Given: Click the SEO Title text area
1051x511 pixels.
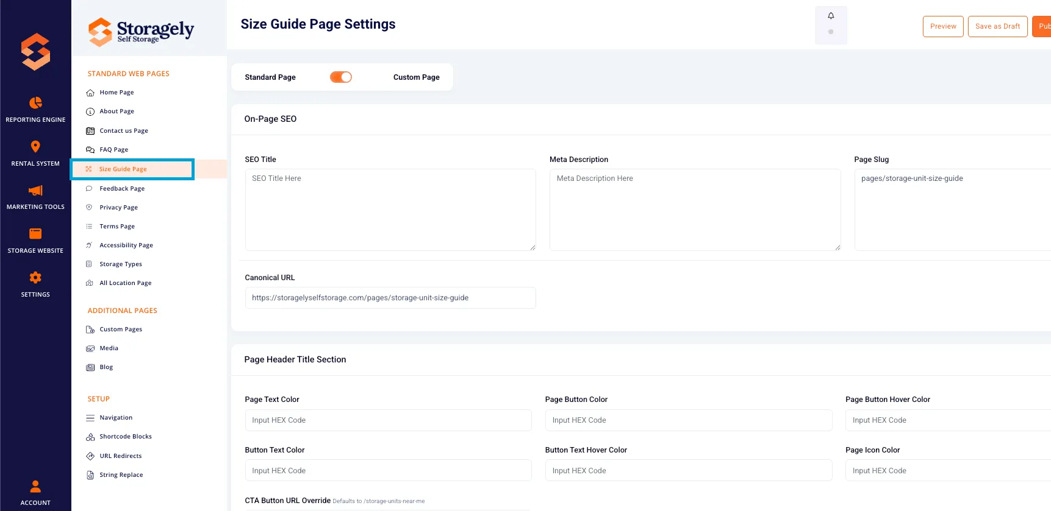Looking at the screenshot, I should 390,210.
